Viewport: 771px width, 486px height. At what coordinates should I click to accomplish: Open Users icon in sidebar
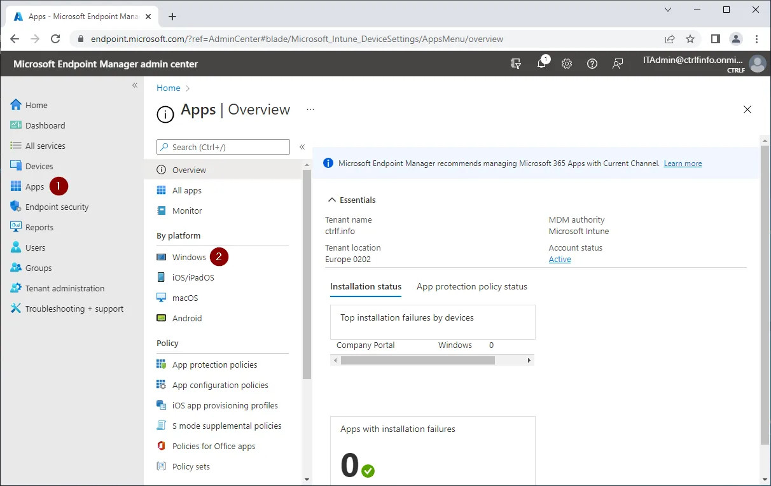point(16,247)
